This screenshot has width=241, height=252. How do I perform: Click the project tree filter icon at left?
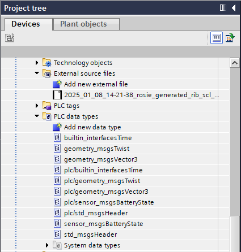[10, 38]
